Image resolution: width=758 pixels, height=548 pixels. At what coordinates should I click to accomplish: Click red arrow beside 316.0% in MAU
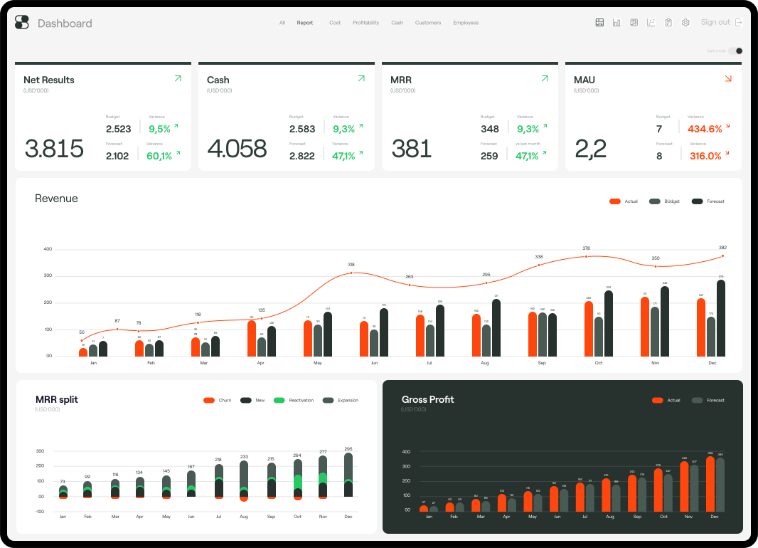(727, 154)
